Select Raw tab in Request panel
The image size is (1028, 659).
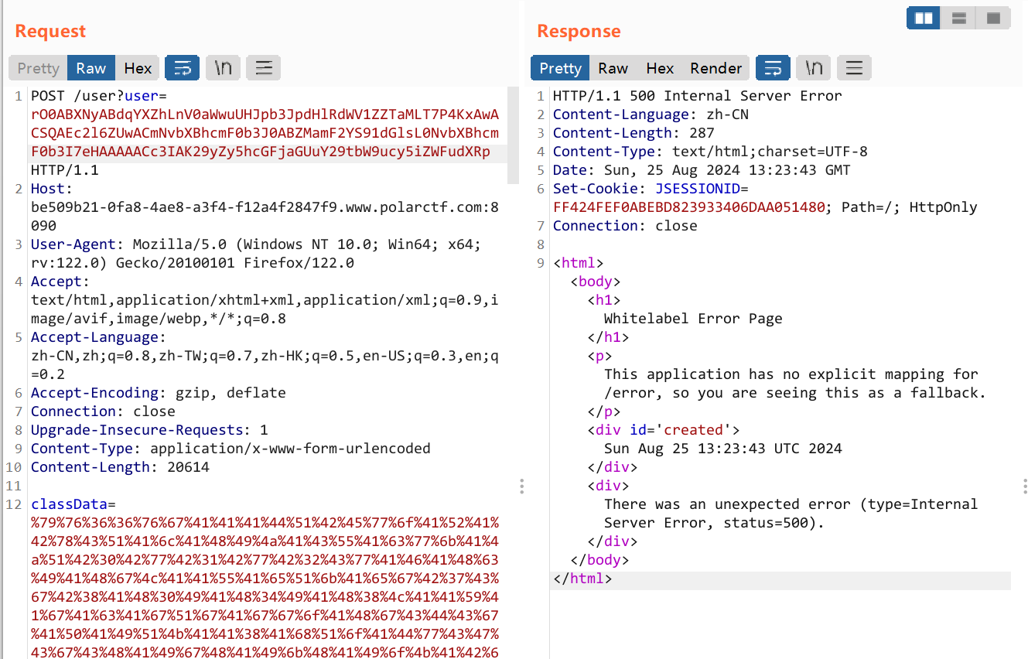(91, 68)
